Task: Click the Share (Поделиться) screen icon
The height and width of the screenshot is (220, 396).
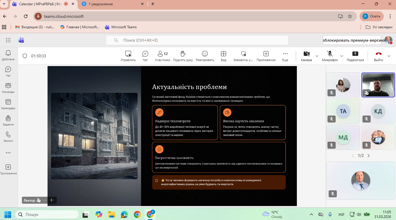Action: 355,56
